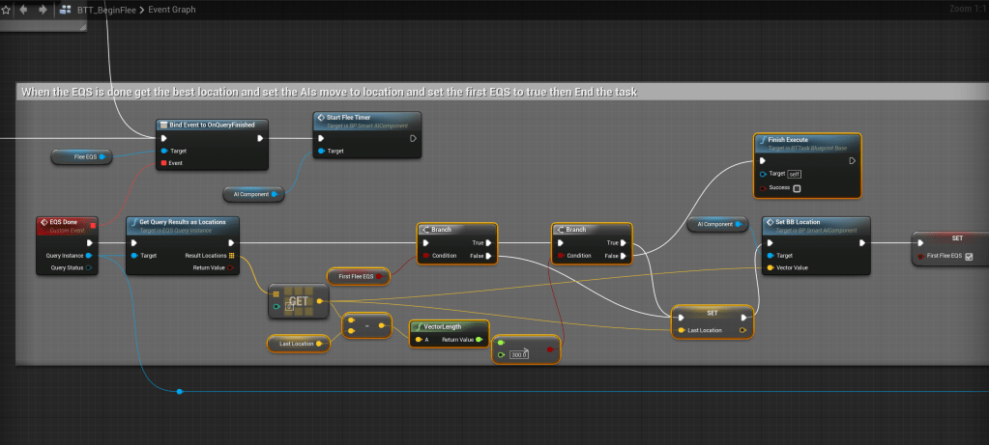Click the Finish Execute output exec pin
This screenshot has width=989, height=445.
[850, 161]
